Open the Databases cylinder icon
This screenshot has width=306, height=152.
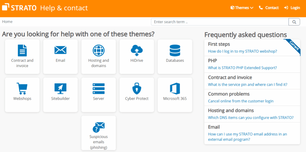pos(175,50)
